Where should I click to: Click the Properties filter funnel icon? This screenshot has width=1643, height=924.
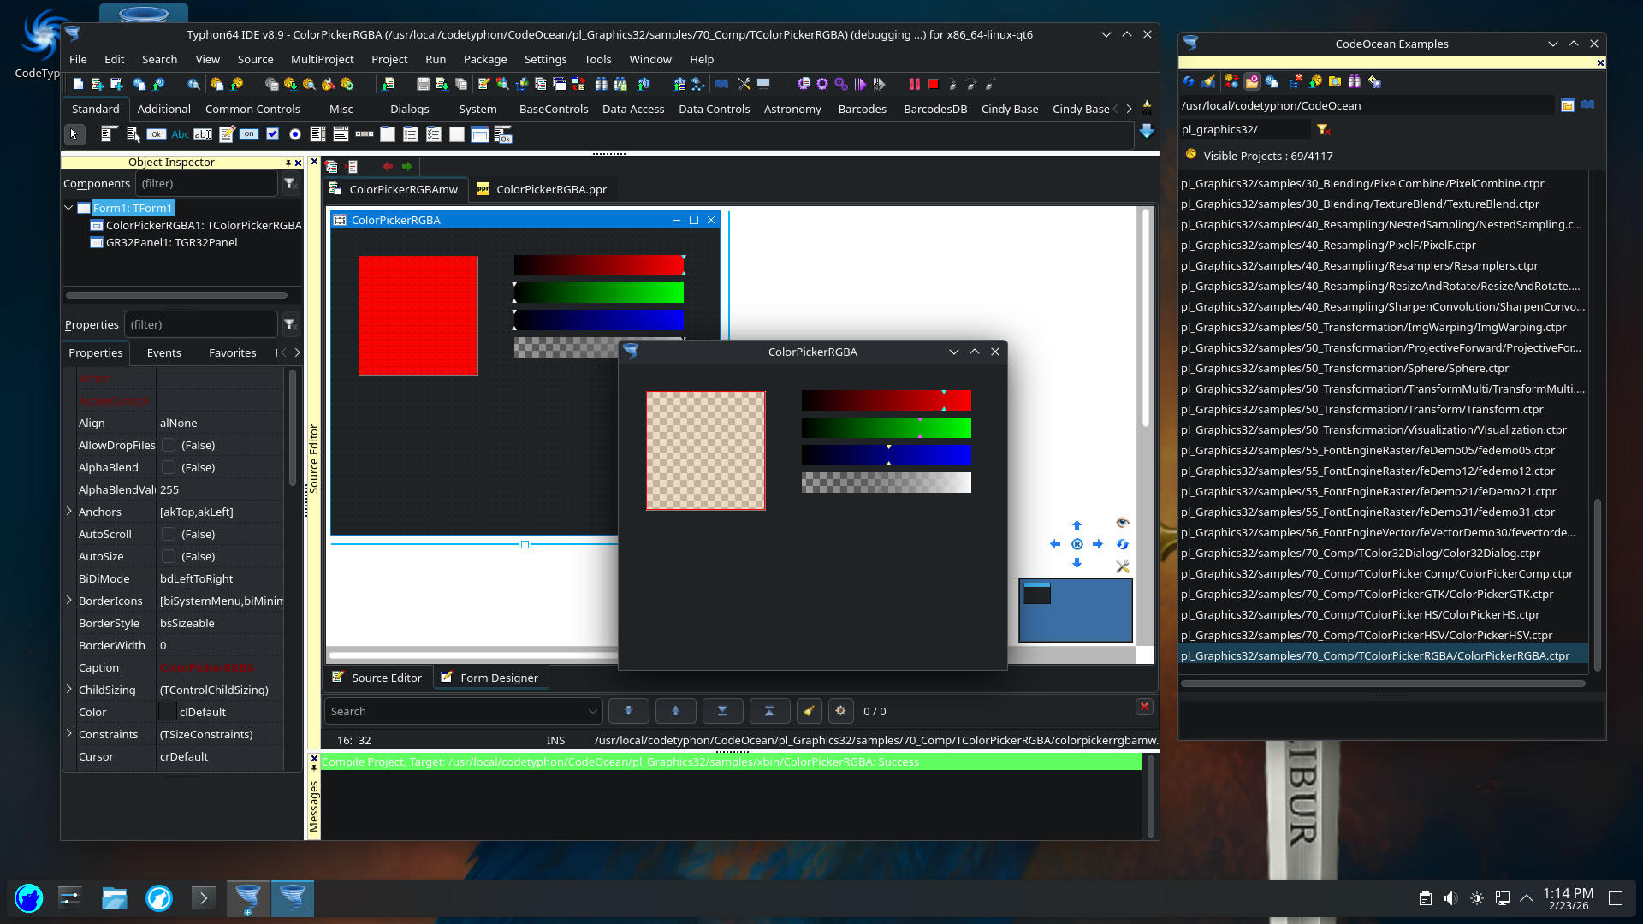[290, 324]
